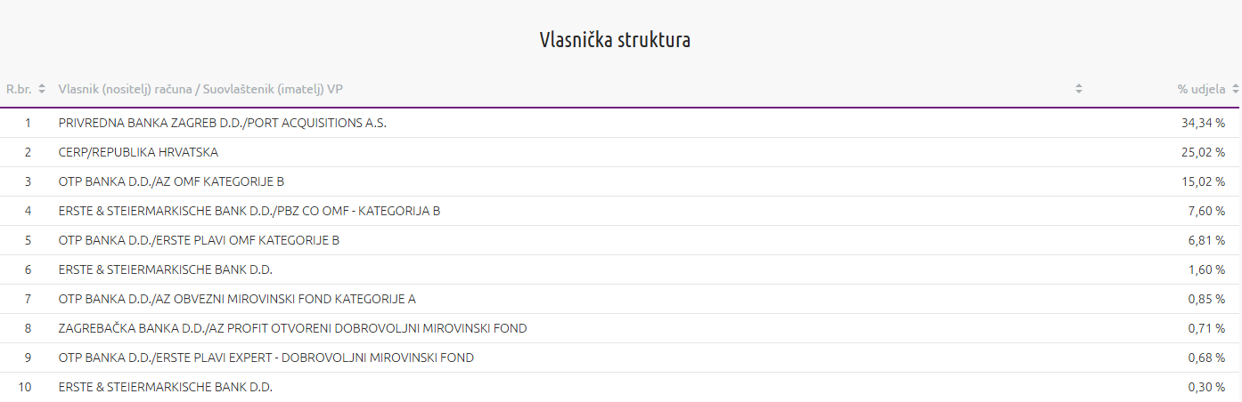Click ERSTE PLAVI EXPERT dobrovoljni mirovinski fond entry
The width and height of the screenshot is (1242, 402).
point(266,358)
